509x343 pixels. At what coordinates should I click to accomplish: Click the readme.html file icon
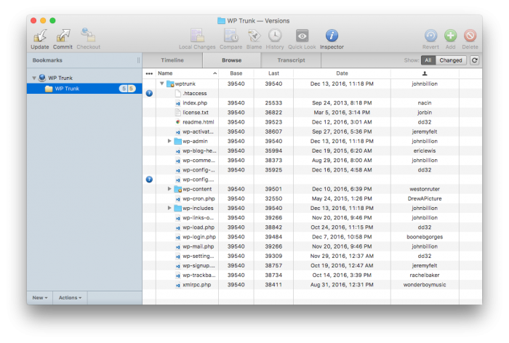[178, 122]
